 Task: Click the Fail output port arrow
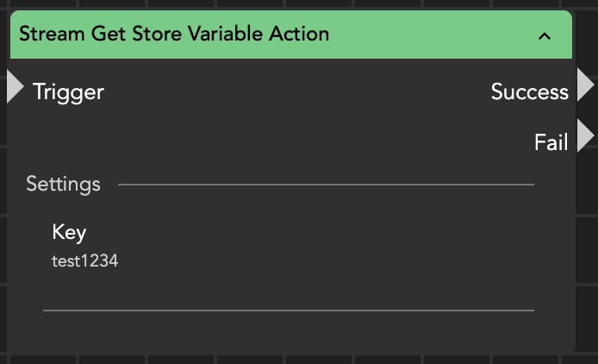(585, 136)
